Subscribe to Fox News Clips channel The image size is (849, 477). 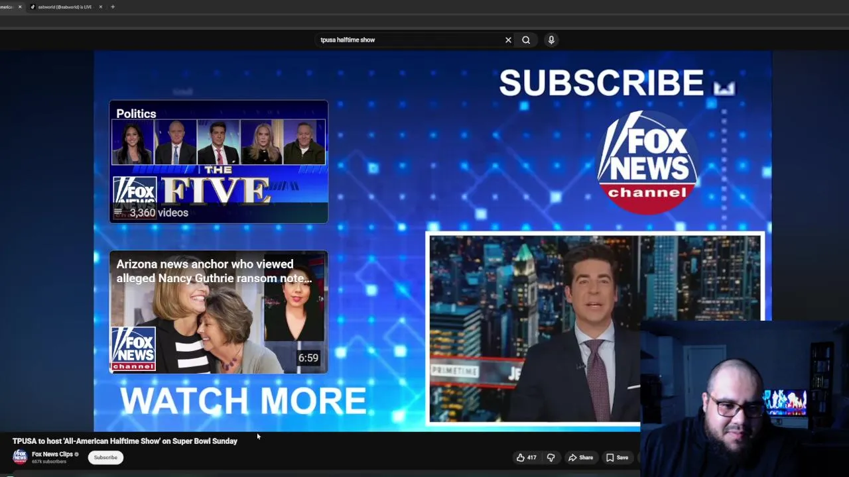105,457
